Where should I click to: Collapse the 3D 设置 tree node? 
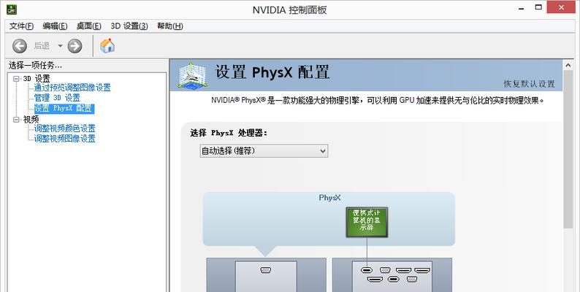(x=16, y=79)
